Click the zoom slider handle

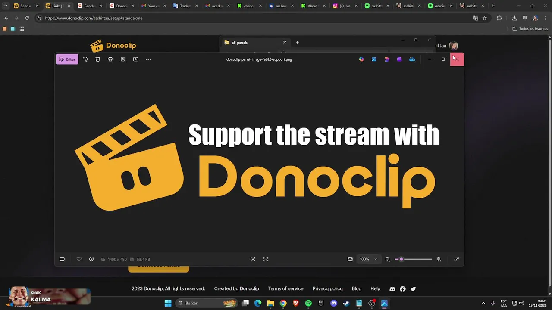[x=401, y=259]
